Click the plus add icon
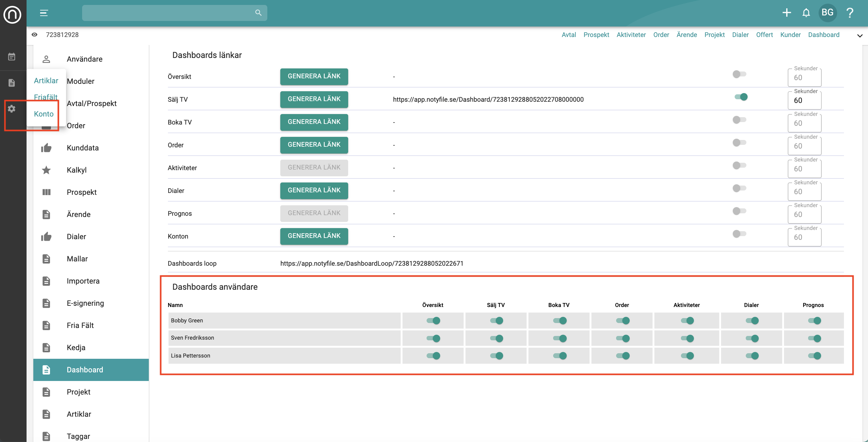Viewport: 868px width, 442px height. pyautogui.click(x=787, y=13)
